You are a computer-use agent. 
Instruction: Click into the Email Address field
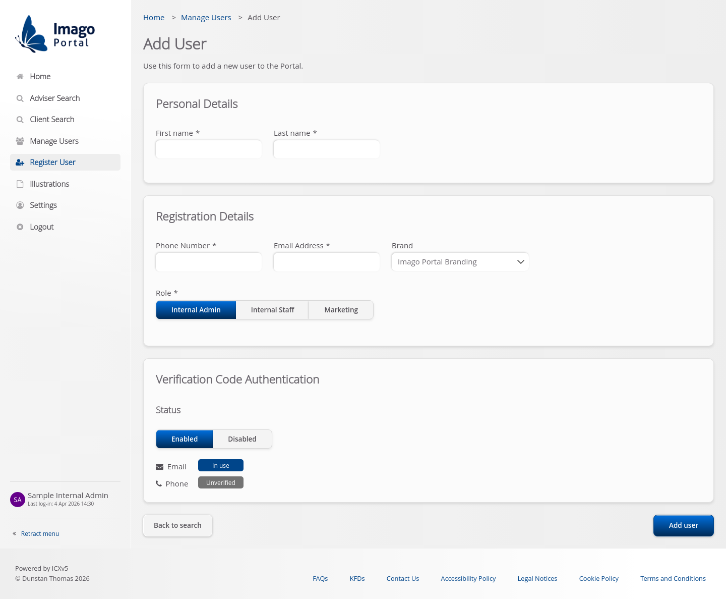click(327, 262)
